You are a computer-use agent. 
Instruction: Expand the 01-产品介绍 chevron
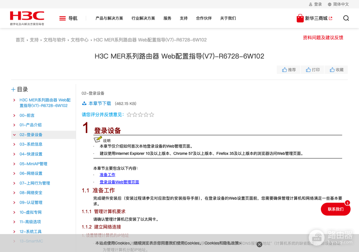[14, 125]
